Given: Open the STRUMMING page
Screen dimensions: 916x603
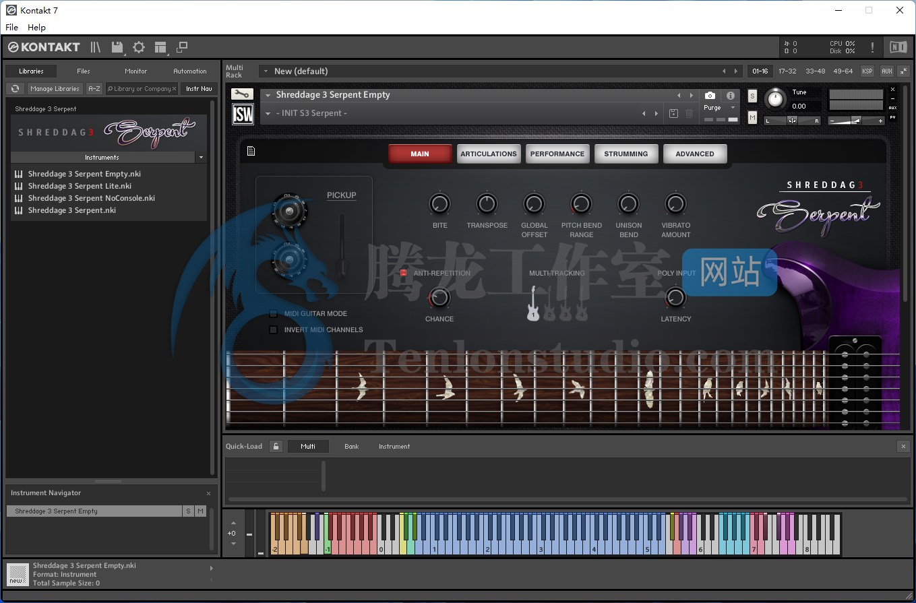Looking at the screenshot, I should (626, 154).
